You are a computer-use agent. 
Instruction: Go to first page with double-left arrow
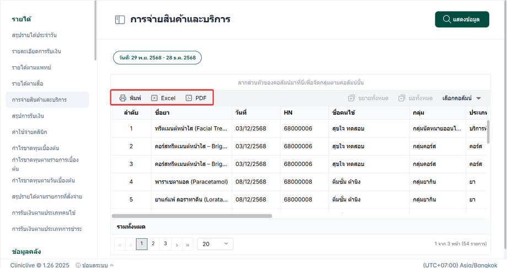[120, 244]
